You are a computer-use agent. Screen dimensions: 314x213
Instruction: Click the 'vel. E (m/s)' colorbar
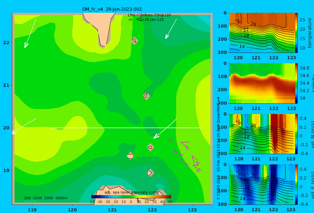point(296,184)
